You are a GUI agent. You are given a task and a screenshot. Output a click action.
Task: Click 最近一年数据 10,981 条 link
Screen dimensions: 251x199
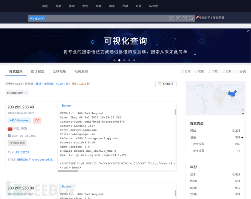point(52,84)
